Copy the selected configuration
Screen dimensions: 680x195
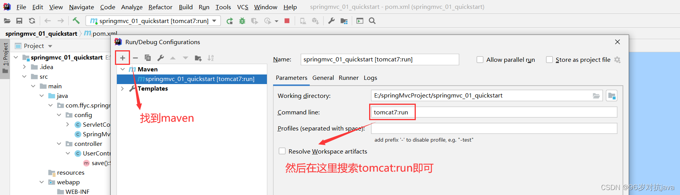(x=148, y=58)
